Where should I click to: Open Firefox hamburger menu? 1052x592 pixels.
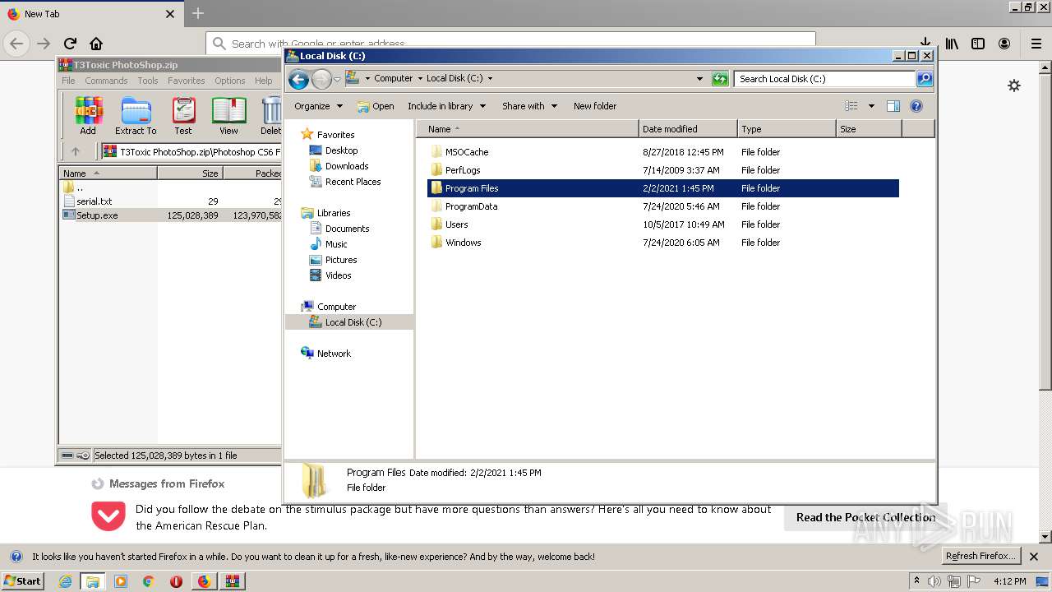click(1036, 44)
